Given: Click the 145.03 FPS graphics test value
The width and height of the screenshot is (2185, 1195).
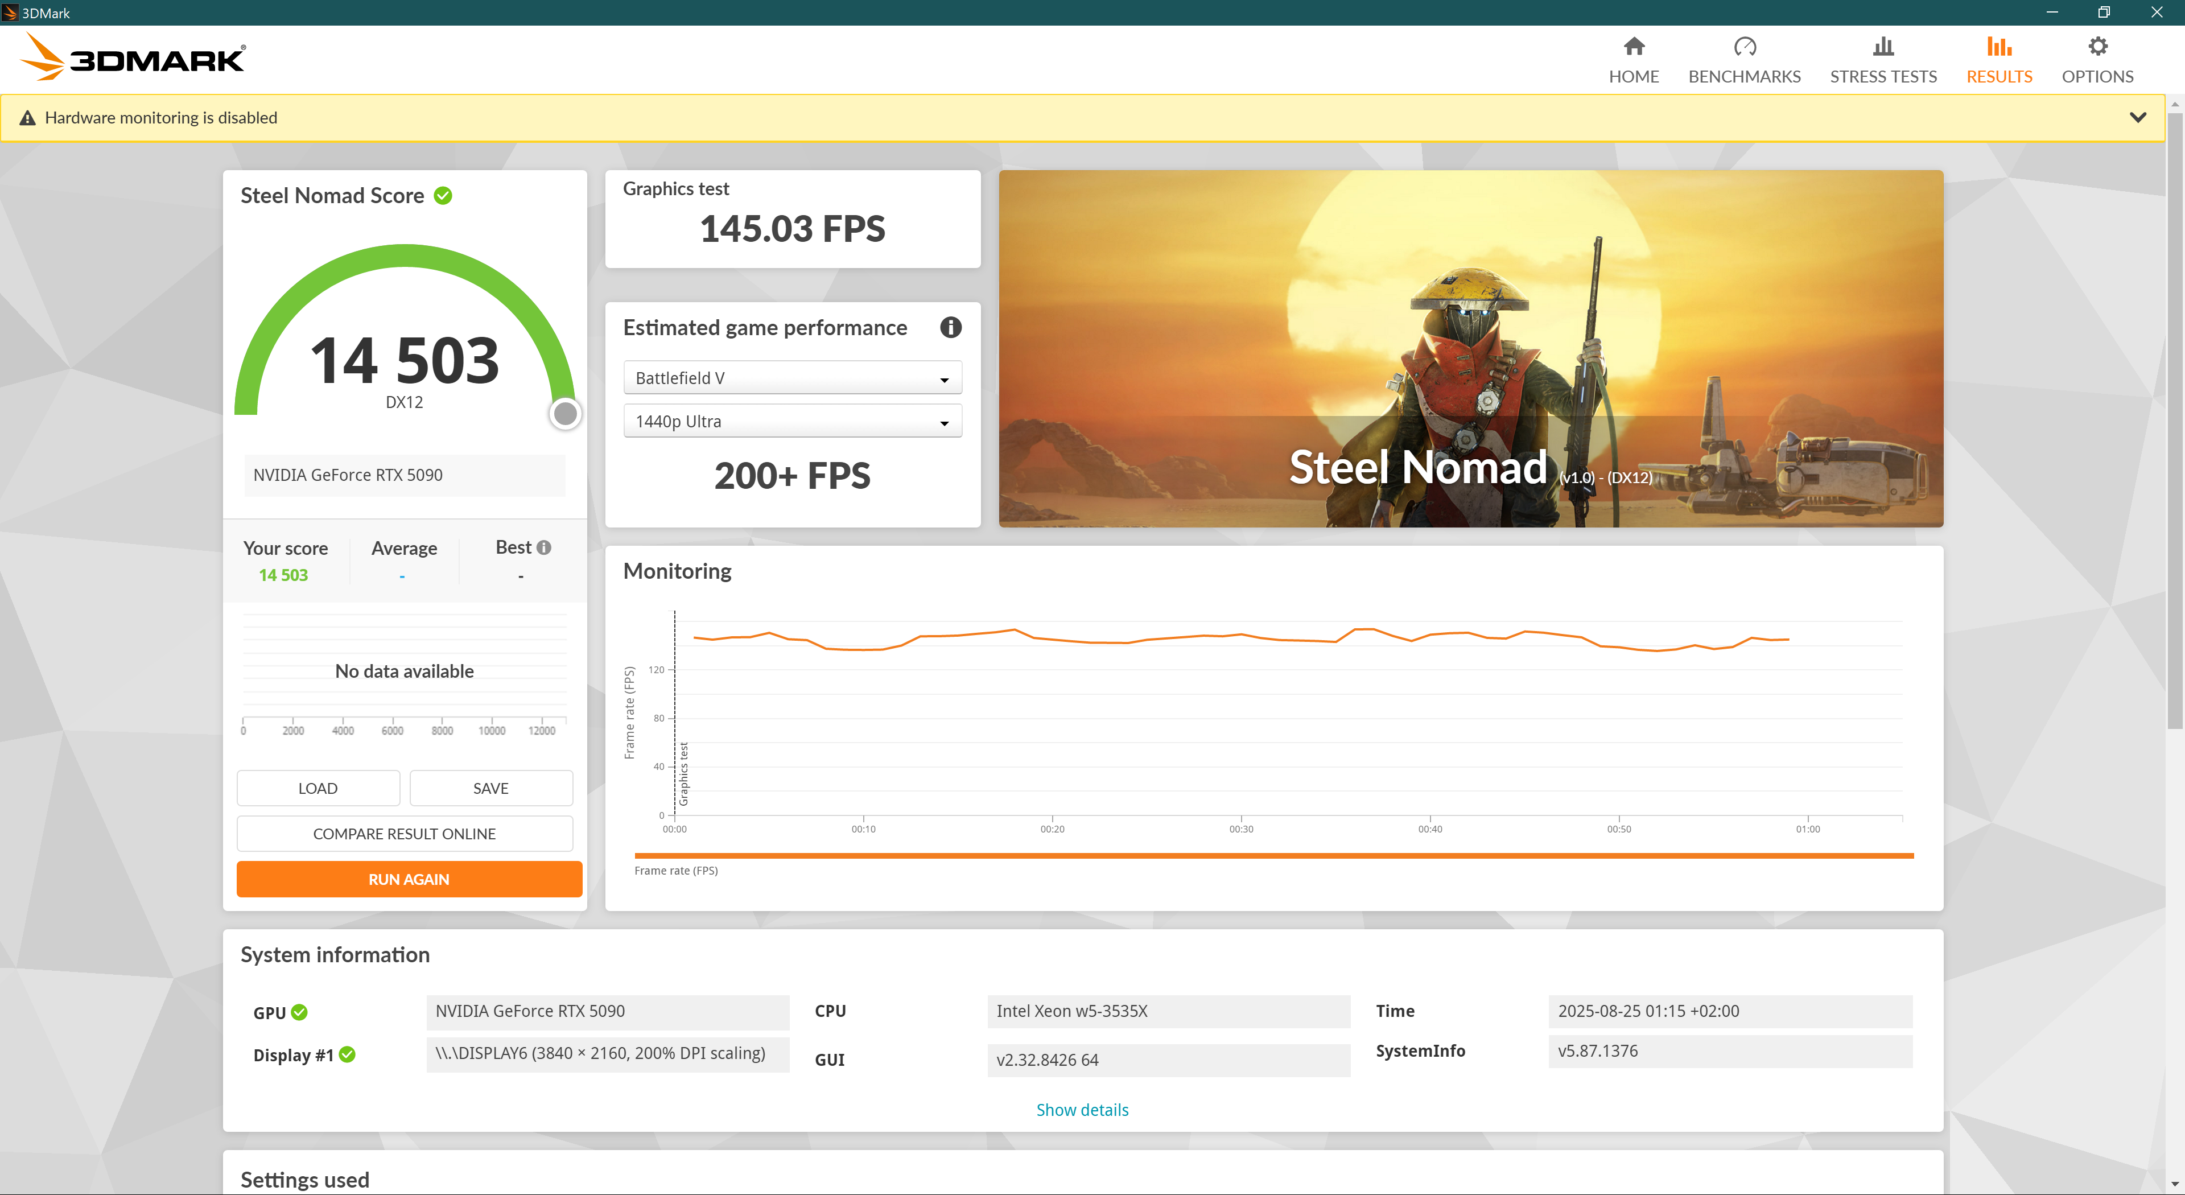Looking at the screenshot, I should [x=792, y=229].
